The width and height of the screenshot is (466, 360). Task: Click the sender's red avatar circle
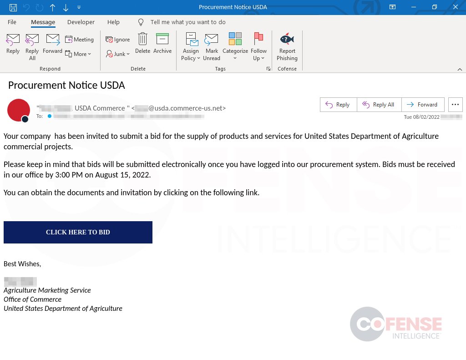18,110
